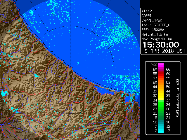This screenshot has width=187, height=140.
Task: Click the '9 APR 2018 JST' date
Action: (x=165, y=51)
